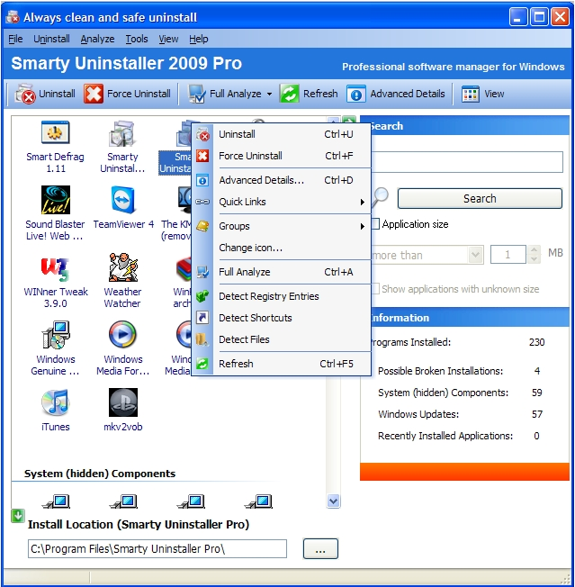Click context menu Detect Files icon

coord(202,339)
